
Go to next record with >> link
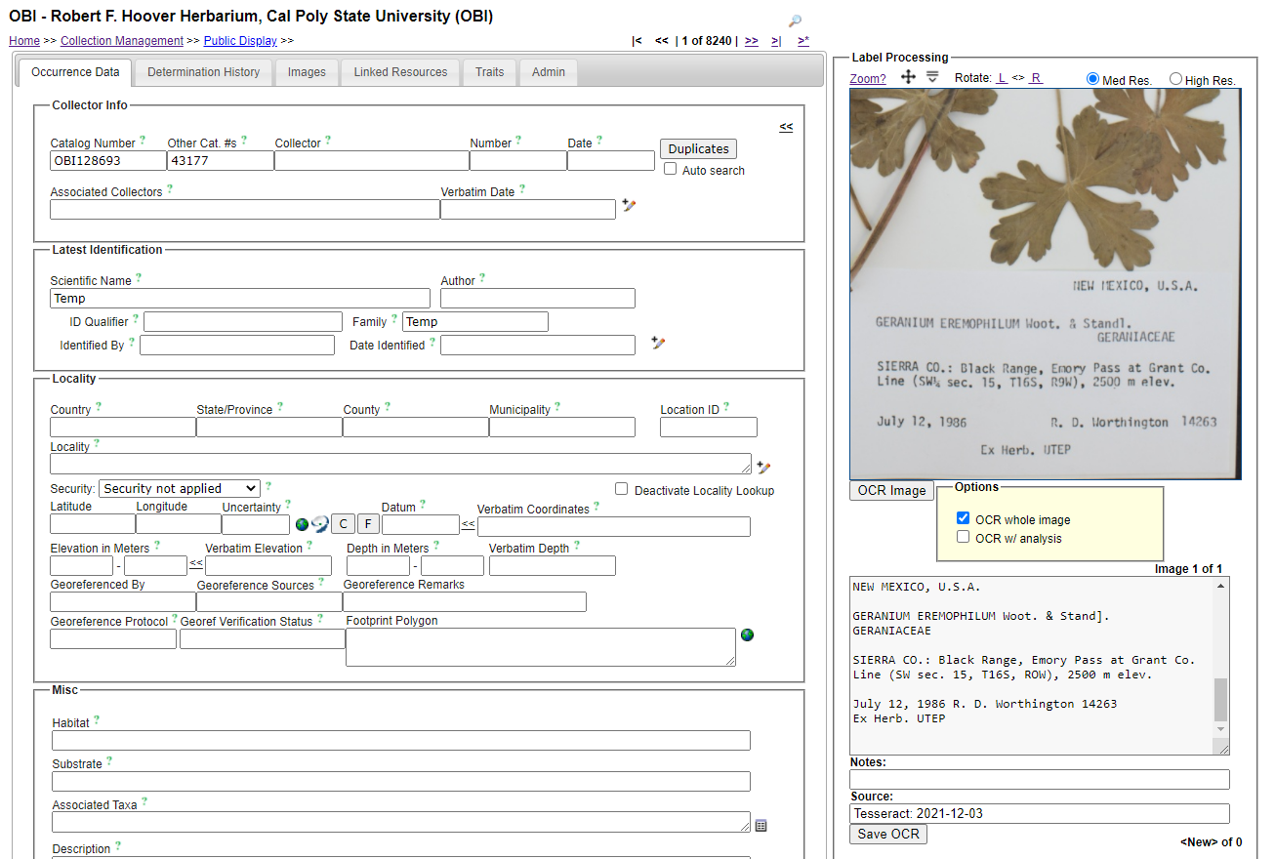coord(751,41)
